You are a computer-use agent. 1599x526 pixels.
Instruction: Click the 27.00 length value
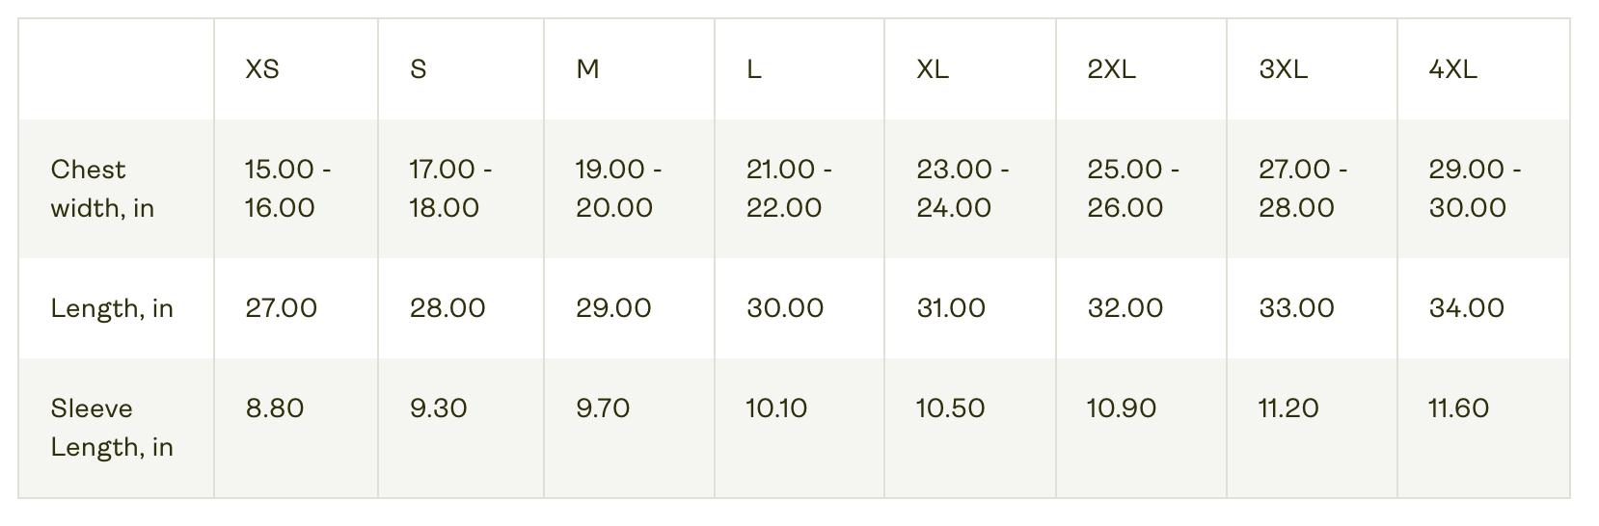pos(281,308)
